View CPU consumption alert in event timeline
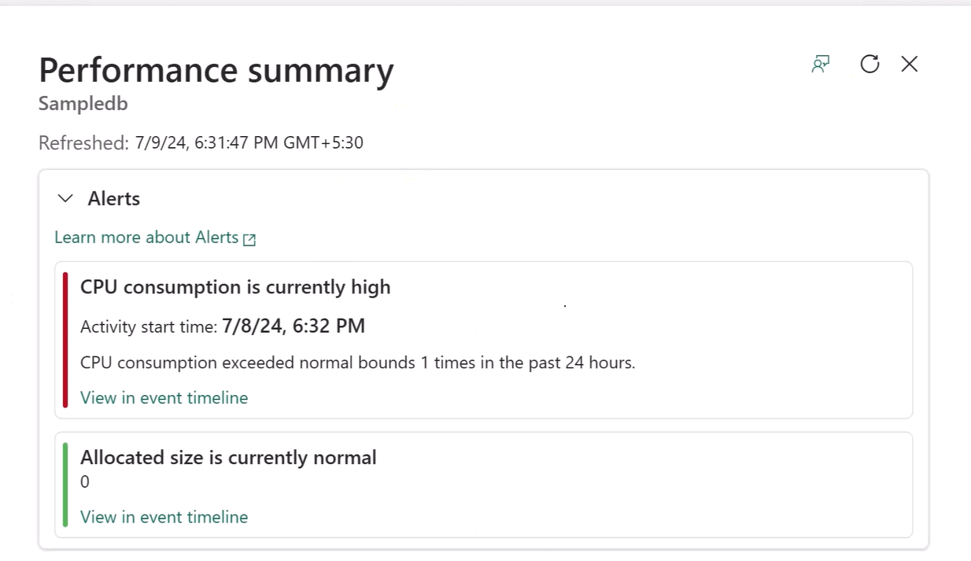 164,398
